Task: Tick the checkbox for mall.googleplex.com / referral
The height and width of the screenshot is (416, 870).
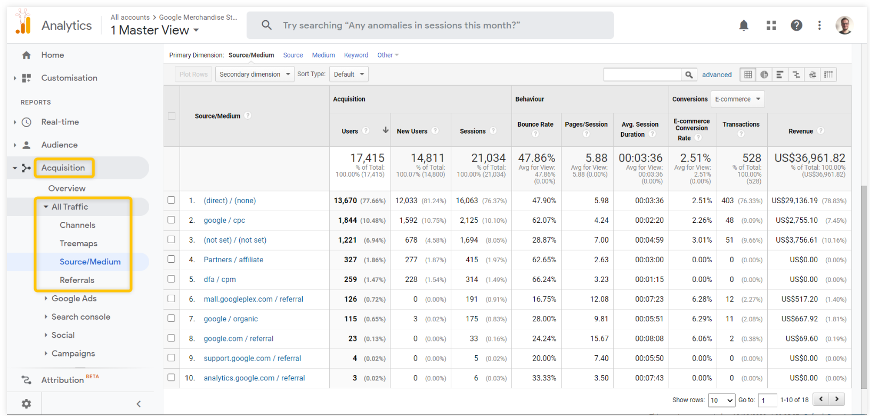Action: [x=171, y=298]
